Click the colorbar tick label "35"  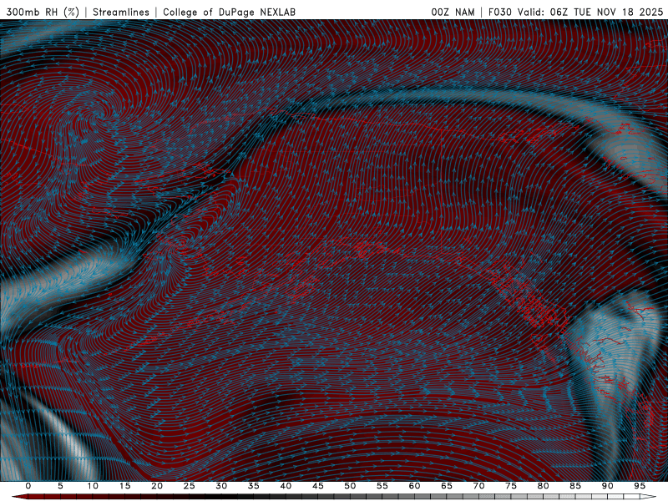pyautogui.click(x=254, y=486)
